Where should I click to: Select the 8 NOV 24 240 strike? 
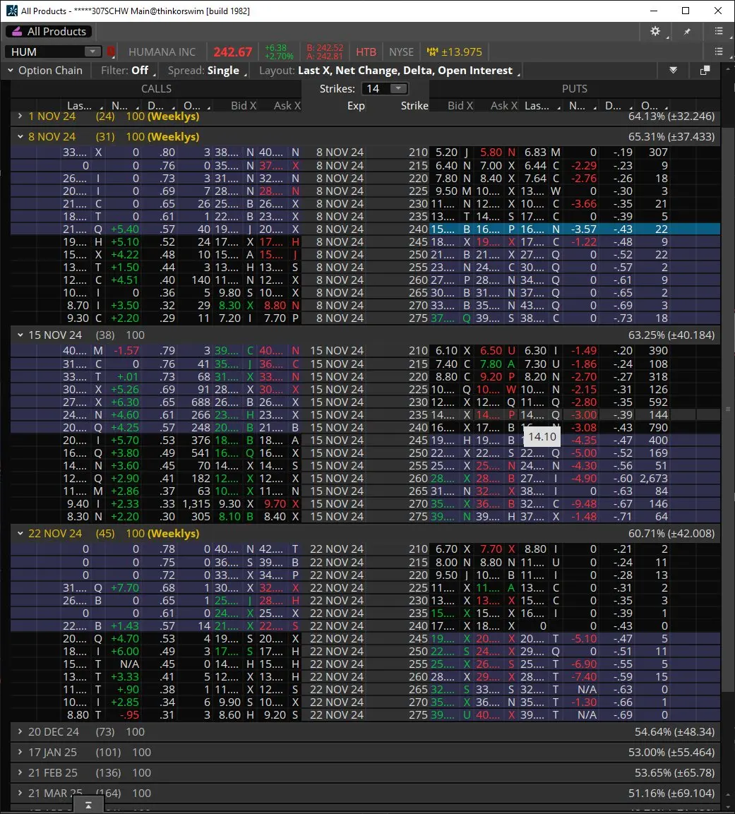418,229
